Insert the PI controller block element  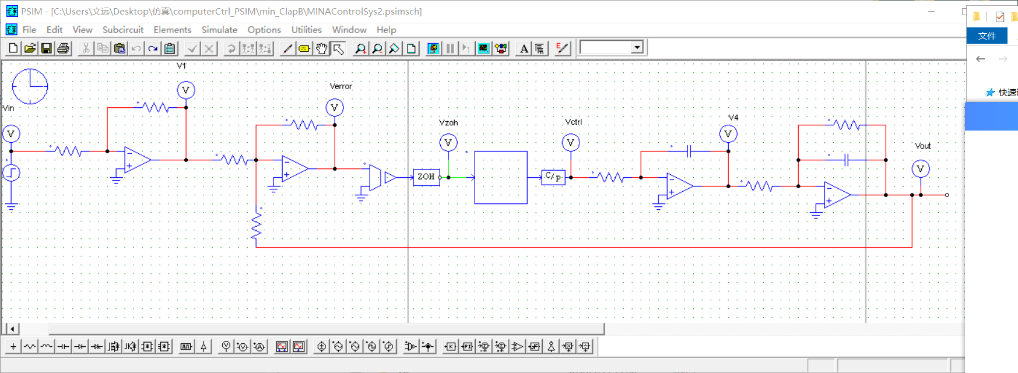[467, 347]
